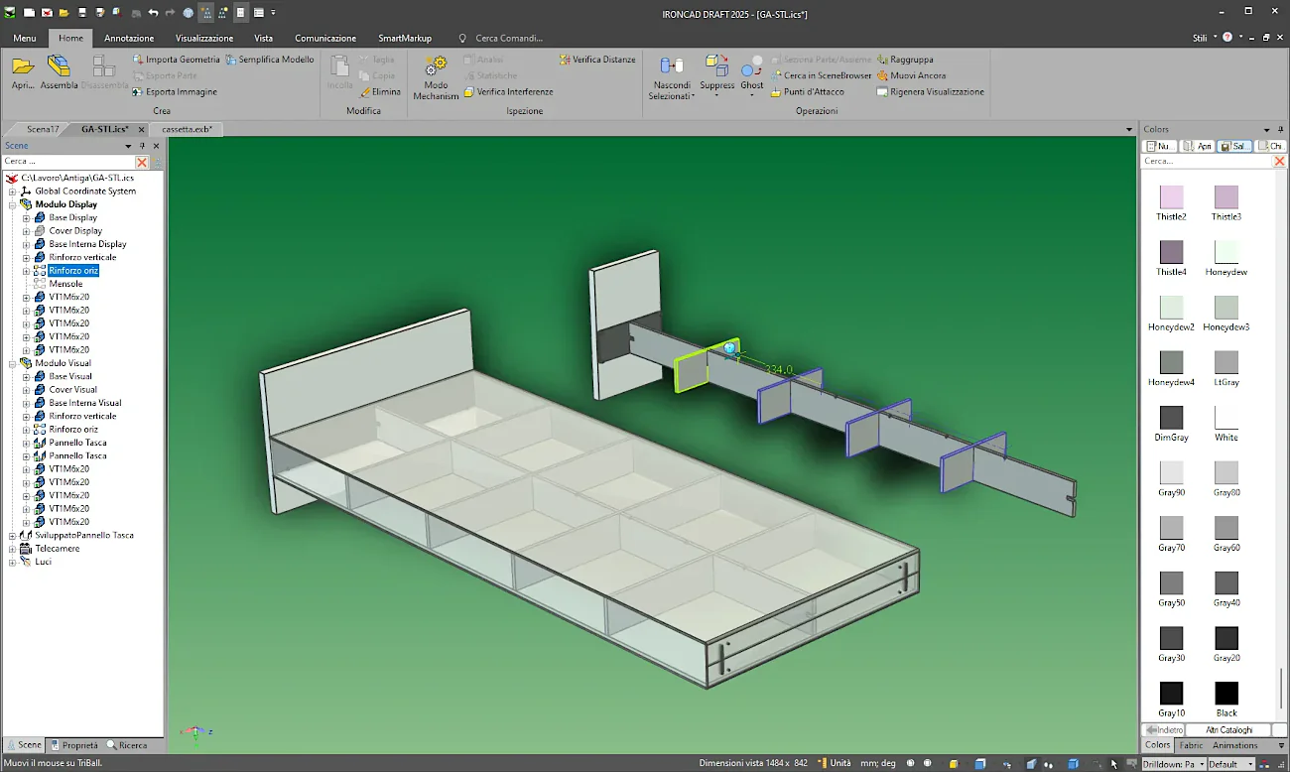Switch to the Annotazione ribbon tab
This screenshot has width=1290, height=772.
point(129,38)
